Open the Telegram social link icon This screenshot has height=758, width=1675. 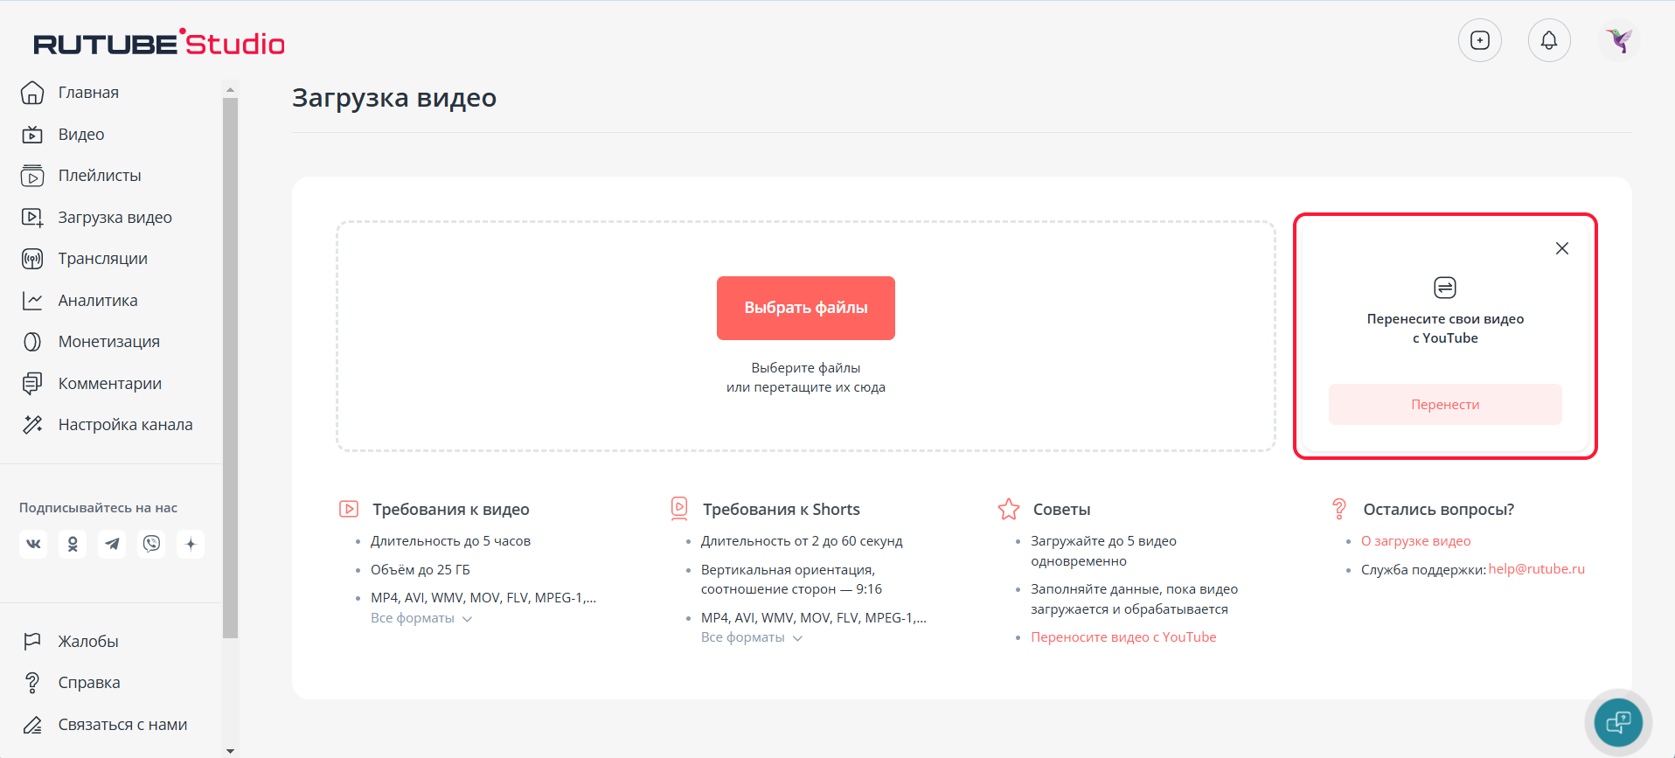point(112,544)
